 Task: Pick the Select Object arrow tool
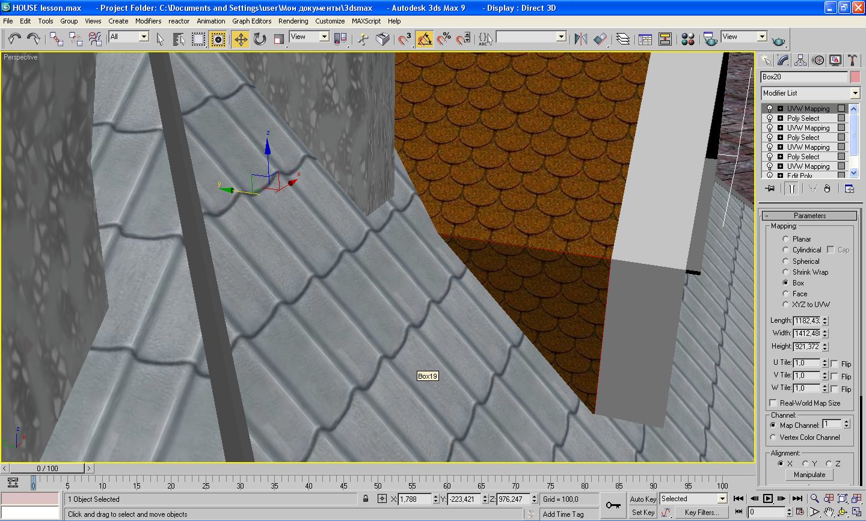(160, 39)
